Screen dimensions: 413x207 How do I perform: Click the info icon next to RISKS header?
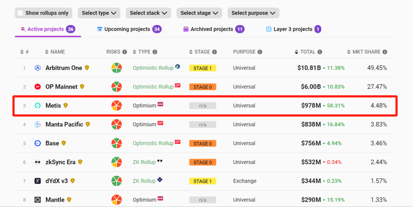click(x=124, y=52)
